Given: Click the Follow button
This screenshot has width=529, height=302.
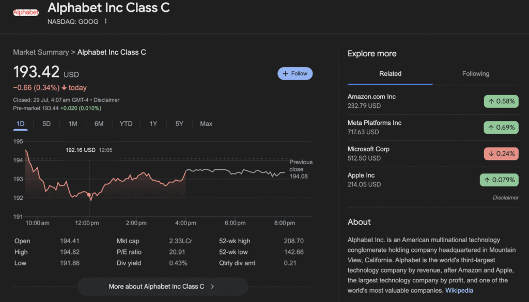Looking at the screenshot, I should coord(295,74).
